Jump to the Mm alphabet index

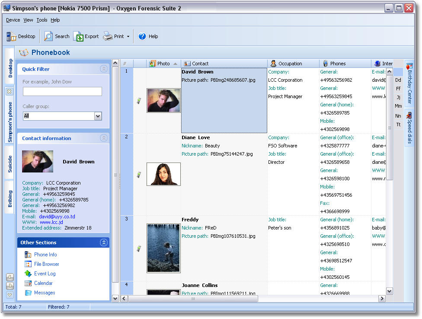pos(398,106)
